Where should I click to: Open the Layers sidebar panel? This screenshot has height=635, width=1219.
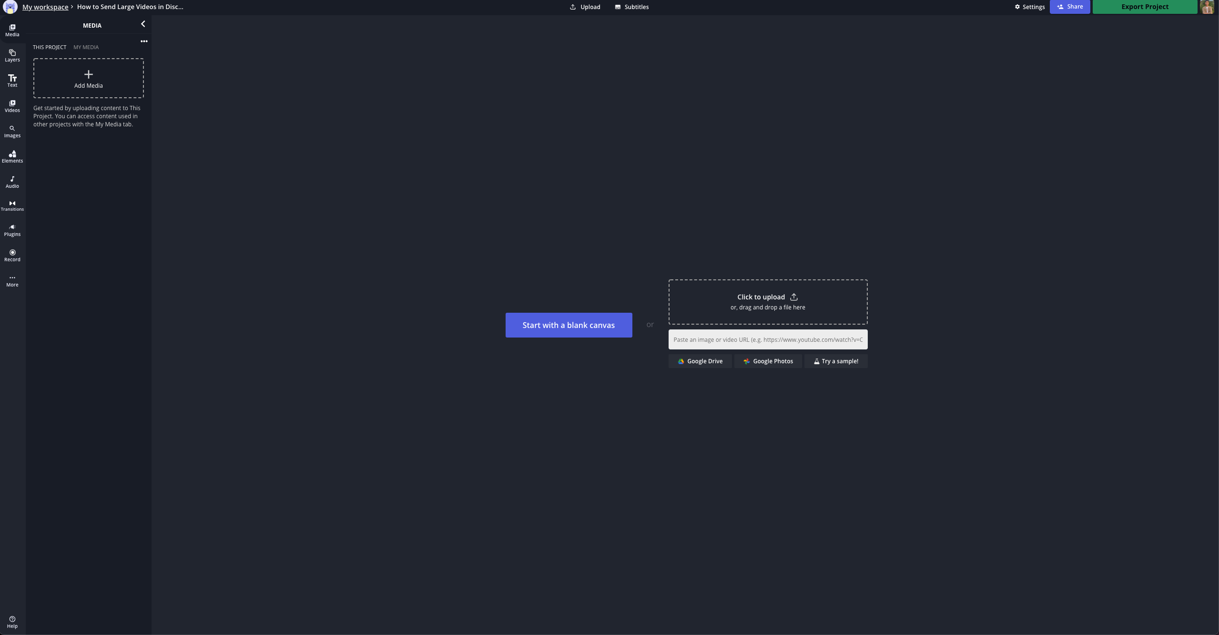coord(12,56)
